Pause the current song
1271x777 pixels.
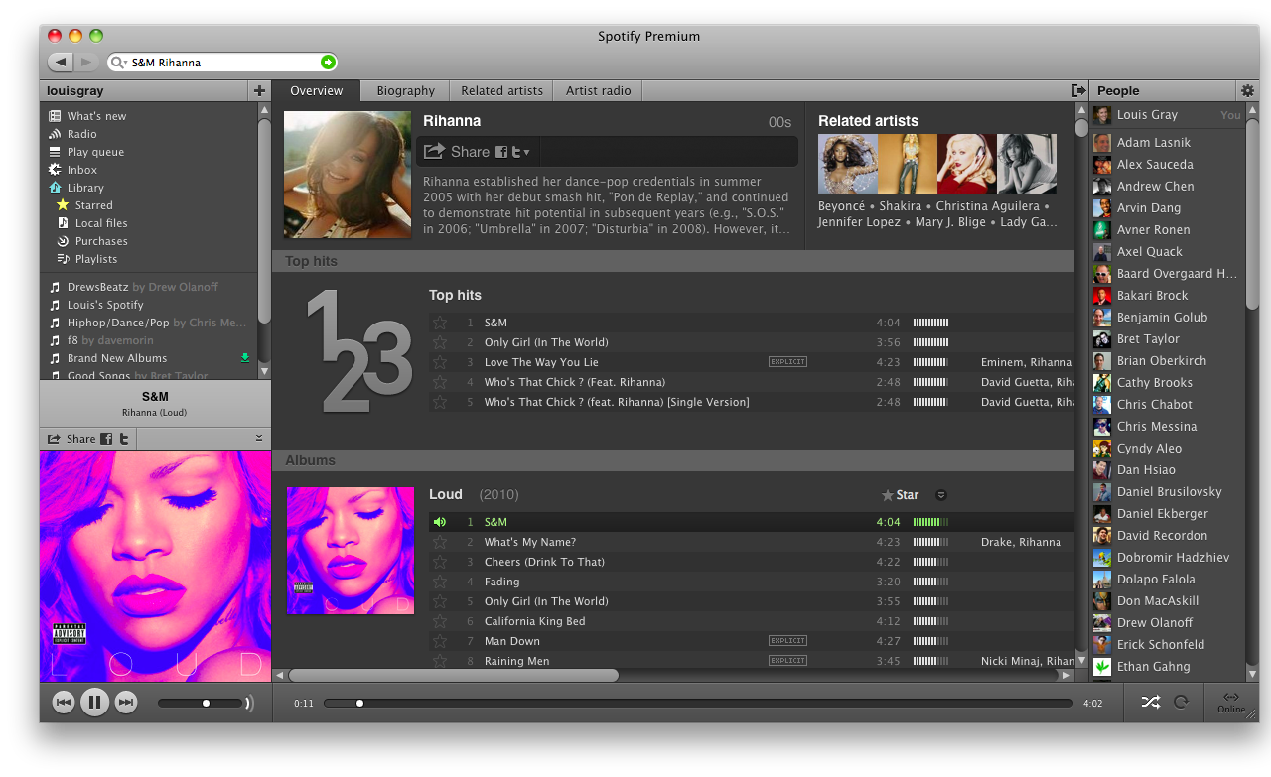94,703
